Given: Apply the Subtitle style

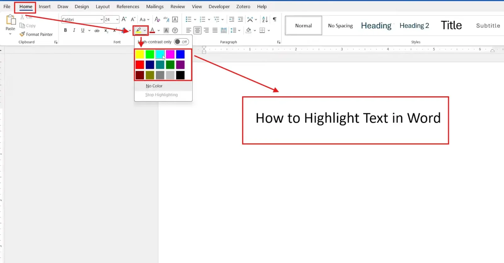Looking at the screenshot, I should tap(488, 26).
